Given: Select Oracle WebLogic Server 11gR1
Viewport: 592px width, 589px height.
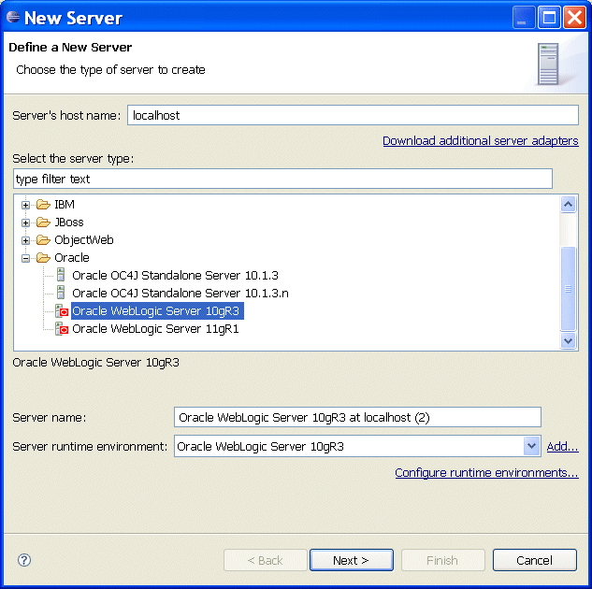Looking at the screenshot, I should coord(155,329).
